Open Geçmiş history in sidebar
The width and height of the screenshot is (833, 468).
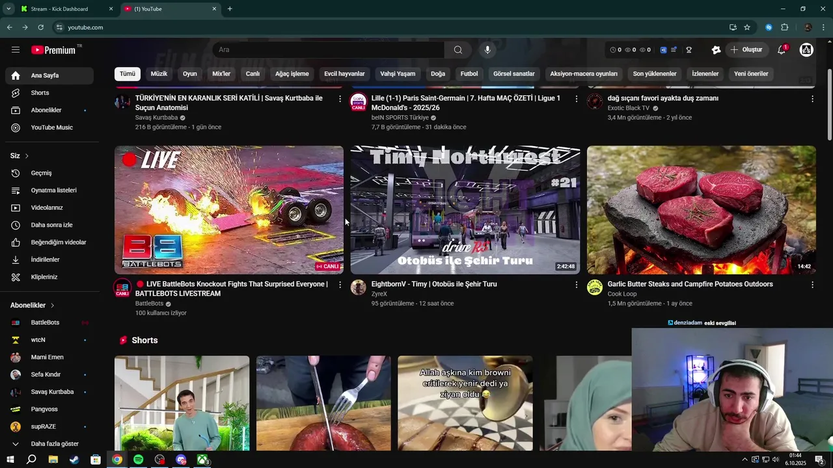point(49,173)
